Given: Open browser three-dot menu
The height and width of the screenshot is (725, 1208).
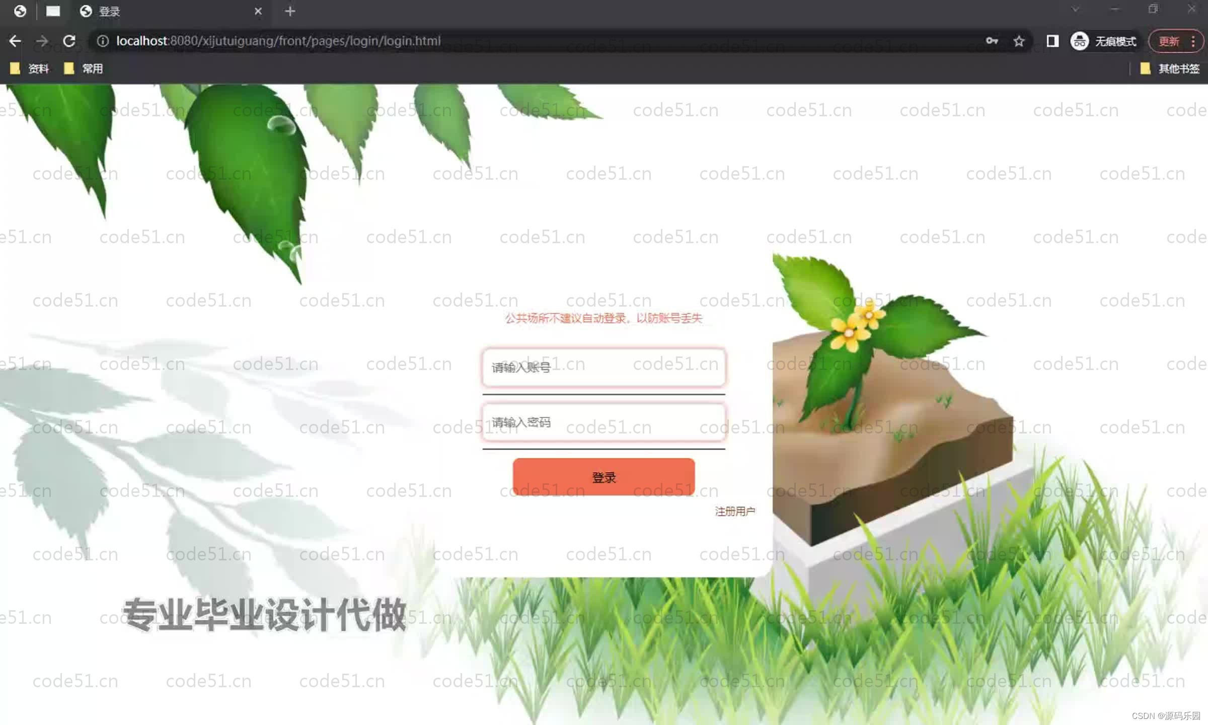Looking at the screenshot, I should point(1193,41).
